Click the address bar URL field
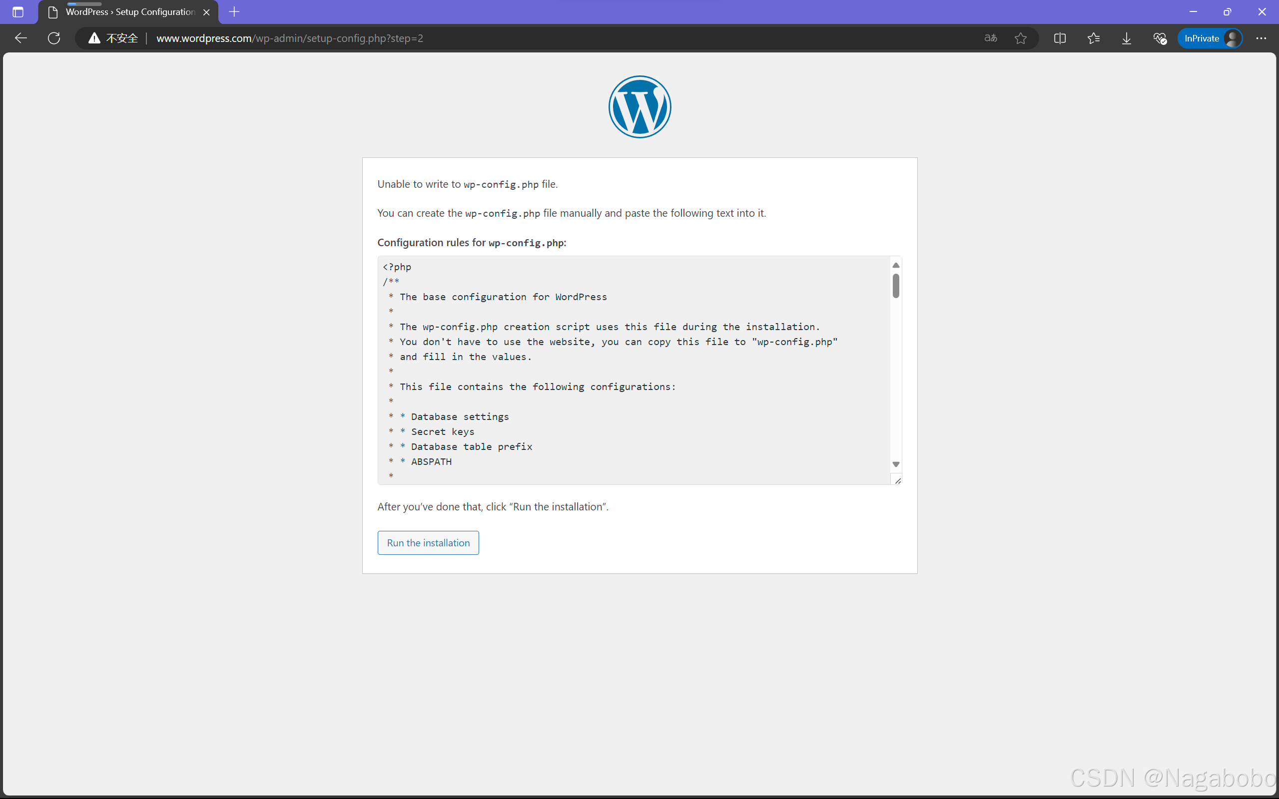This screenshot has width=1279, height=799. click(529, 38)
